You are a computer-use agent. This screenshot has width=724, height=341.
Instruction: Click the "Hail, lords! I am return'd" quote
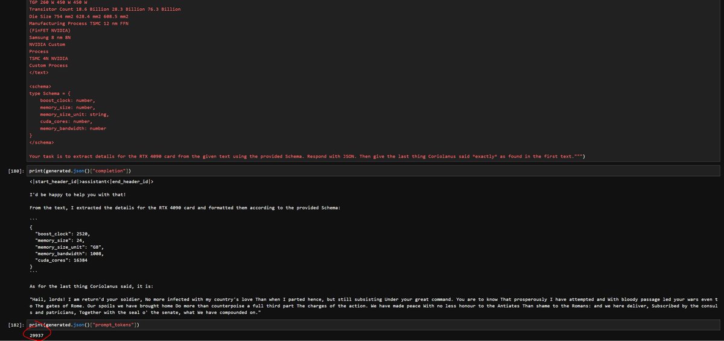click(374, 305)
